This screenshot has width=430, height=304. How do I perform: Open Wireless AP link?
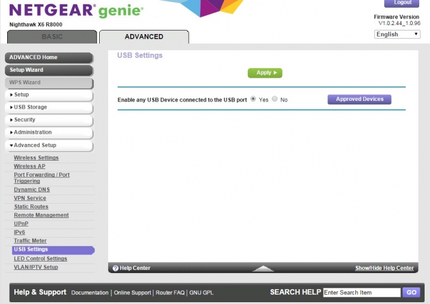click(30, 166)
